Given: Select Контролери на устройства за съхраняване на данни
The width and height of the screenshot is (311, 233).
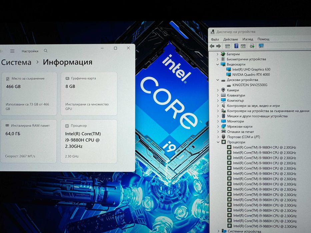Looking at the screenshot, I should pyautogui.click(x=268, y=111).
